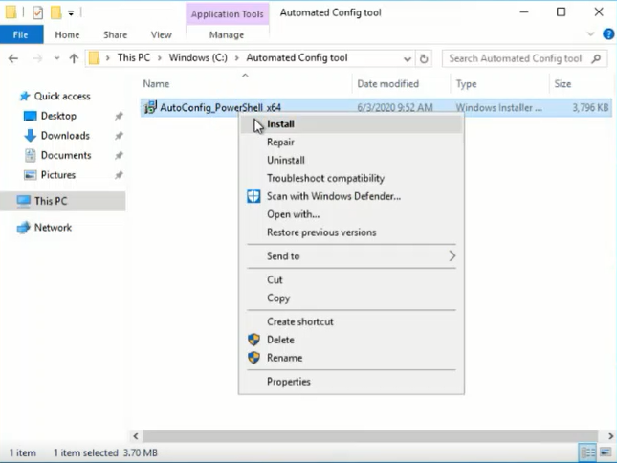Screen dimensions: 617x463
Task: Sort by the Size column header
Action: 562,84
